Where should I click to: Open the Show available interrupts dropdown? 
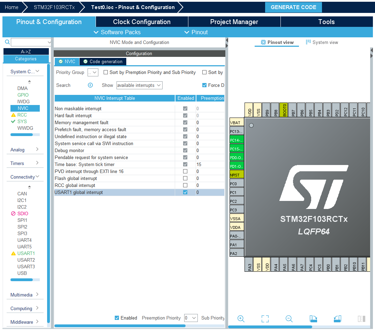[140, 85]
